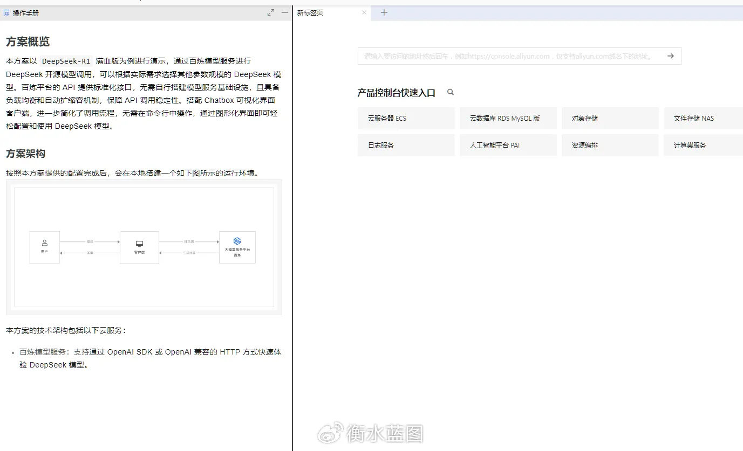Open 资源编排 console shortcut
Image resolution: width=743 pixels, height=451 pixels.
tap(610, 145)
